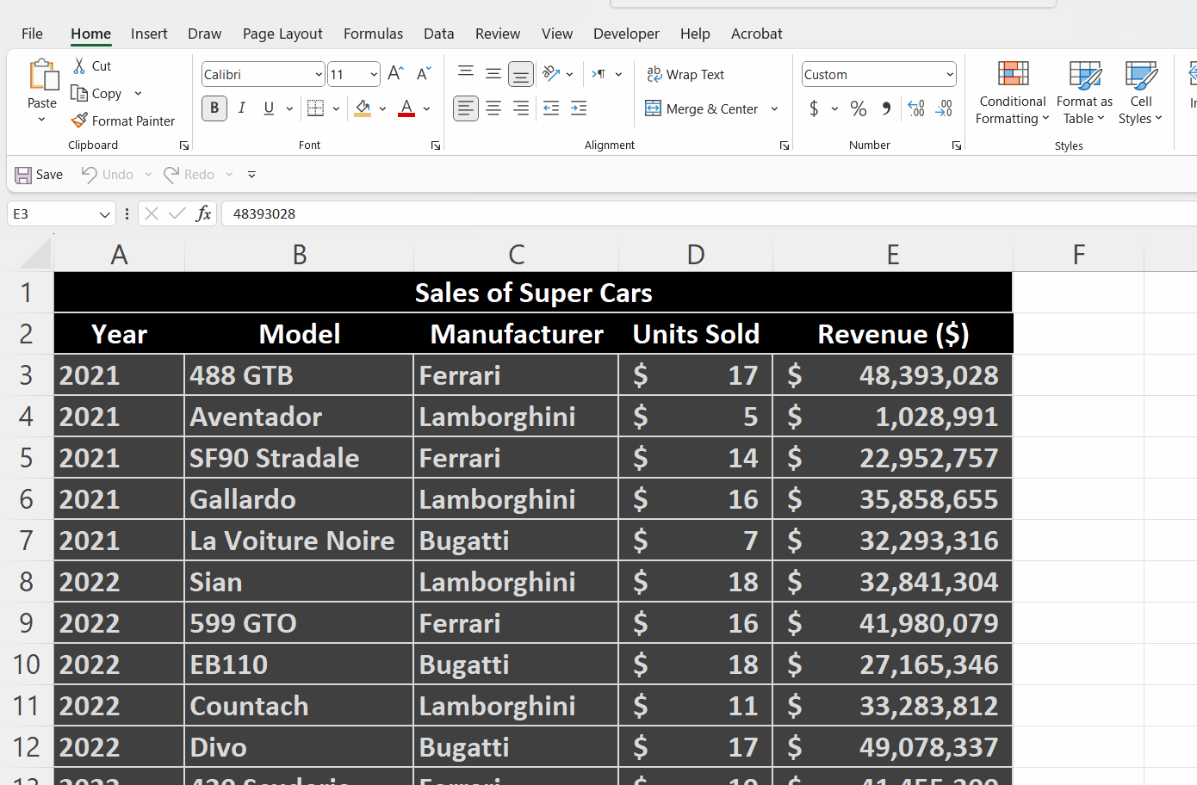
Task: Enable Wrap Text for the cell
Action: coord(686,74)
